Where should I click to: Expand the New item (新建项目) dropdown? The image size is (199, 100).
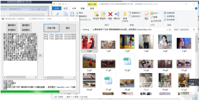click(141, 13)
